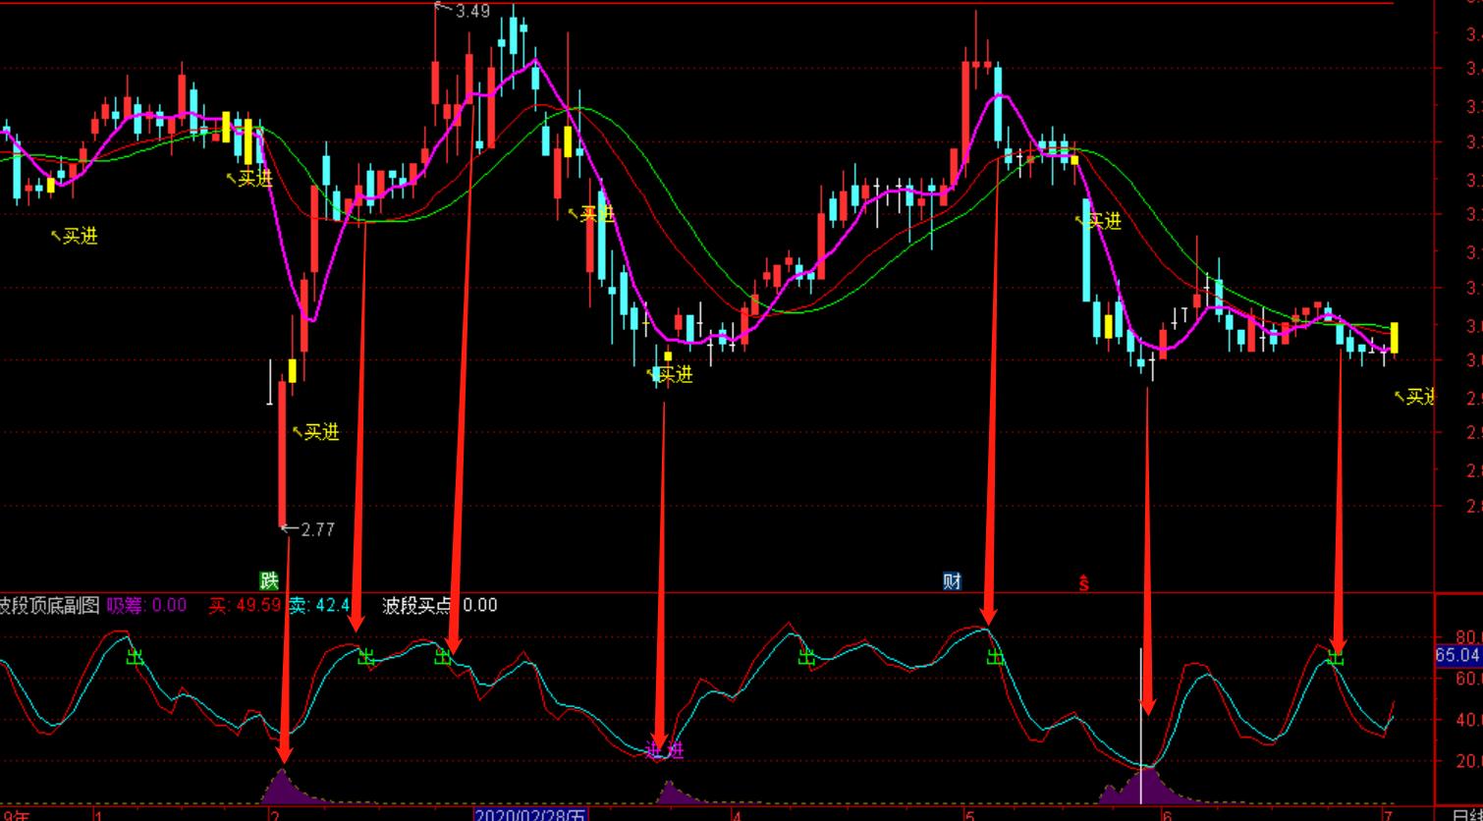1483x821 pixels.
Task: Click the red $ dividend marker
Action: coord(1084,582)
